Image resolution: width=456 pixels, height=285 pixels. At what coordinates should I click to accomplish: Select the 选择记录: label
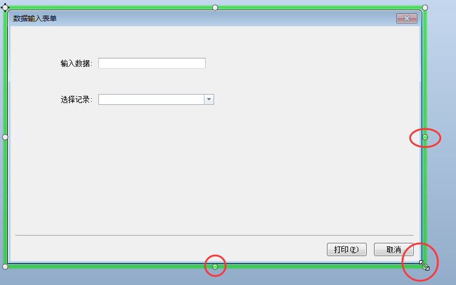coord(76,99)
